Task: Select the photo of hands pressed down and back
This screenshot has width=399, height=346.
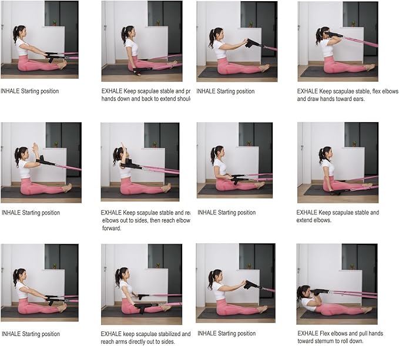Action: (x=142, y=41)
